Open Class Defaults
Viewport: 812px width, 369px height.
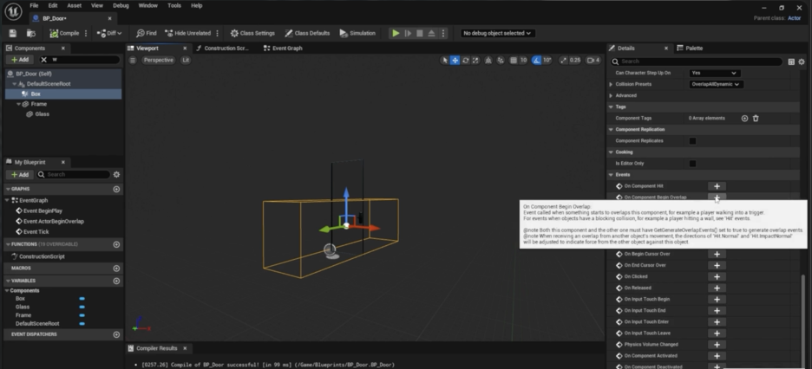[307, 33]
